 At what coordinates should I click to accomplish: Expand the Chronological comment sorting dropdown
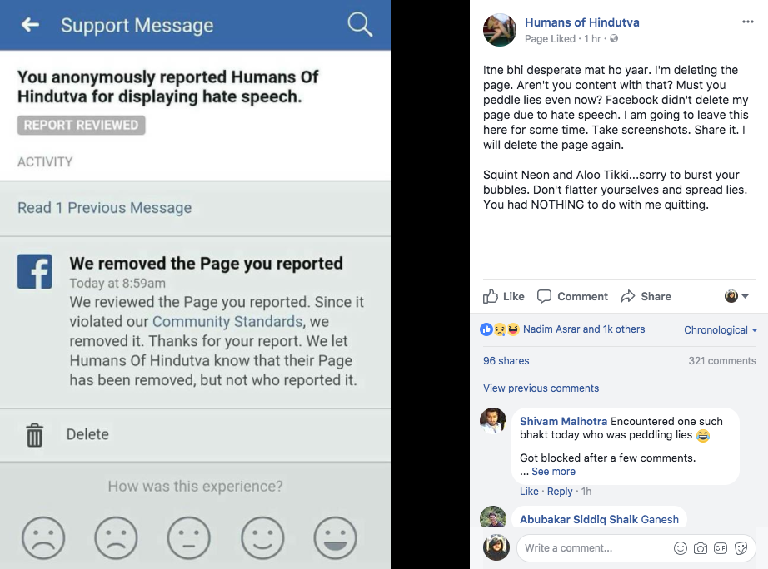[x=721, y=329]
